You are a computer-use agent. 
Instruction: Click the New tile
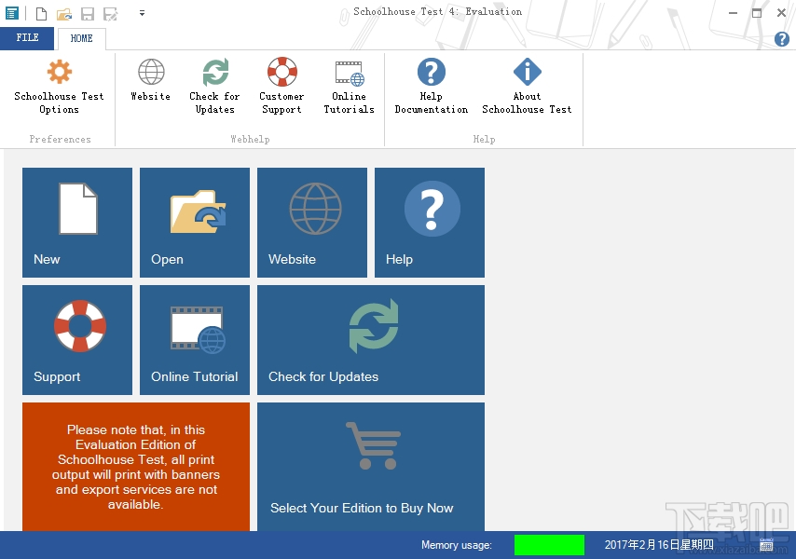coord(77,223)
